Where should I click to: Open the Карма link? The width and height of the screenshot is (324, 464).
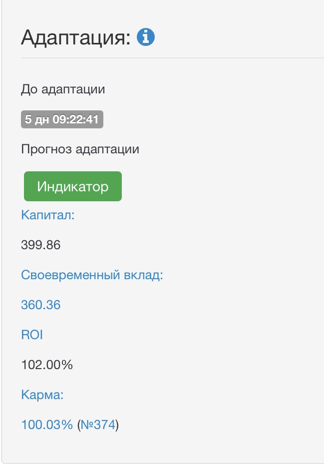[x=42, y=395]
